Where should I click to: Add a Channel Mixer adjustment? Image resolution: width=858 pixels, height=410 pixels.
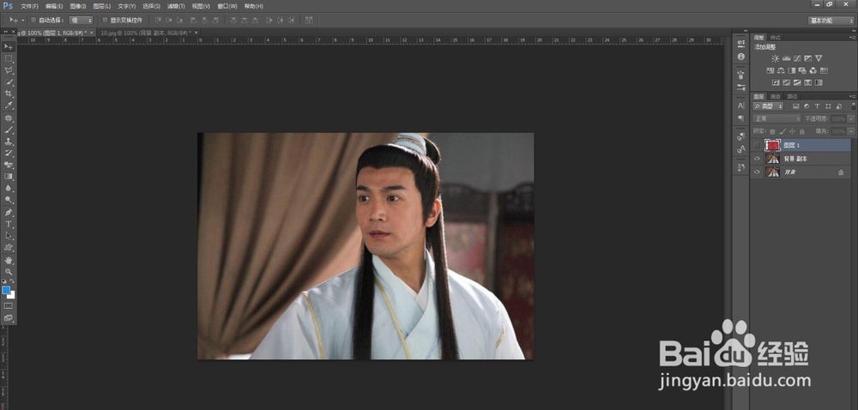coord(813,70)
